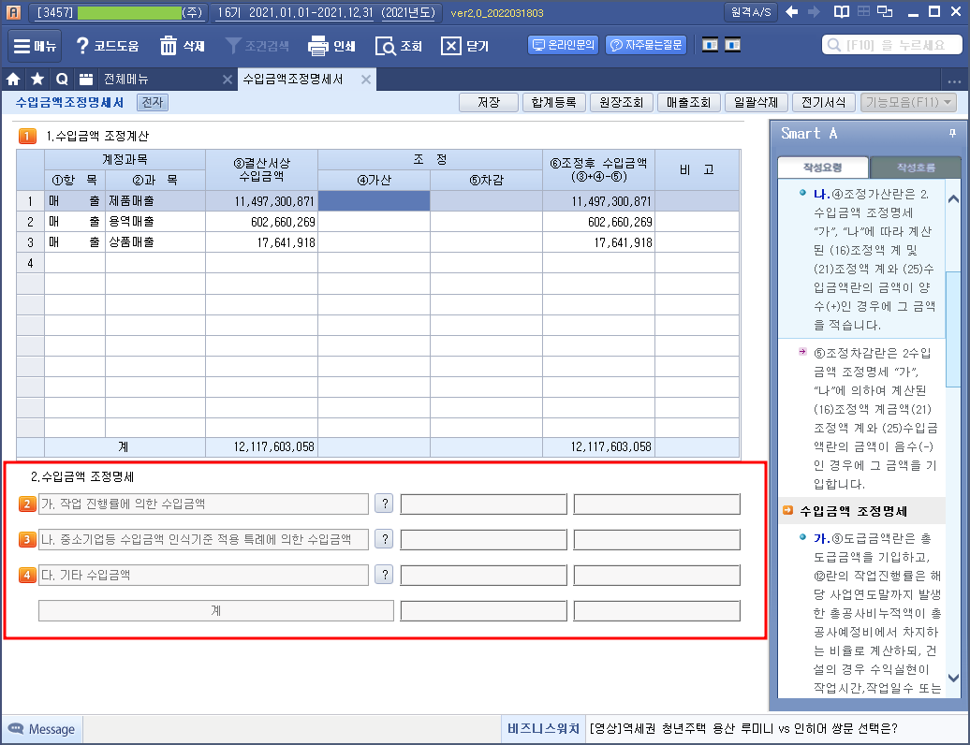Screen dimensions: 970x745
Task: Click the 상품매출 cell in row 3
Action: pyautogui.click(x=155, y=241)
